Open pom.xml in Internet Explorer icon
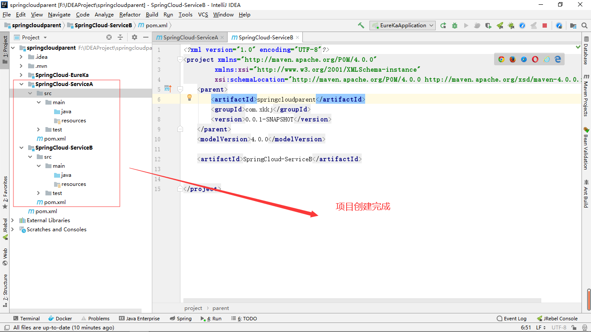Image resolution: width=591 pixels, height=332 pixels. [x=546, y=59]
